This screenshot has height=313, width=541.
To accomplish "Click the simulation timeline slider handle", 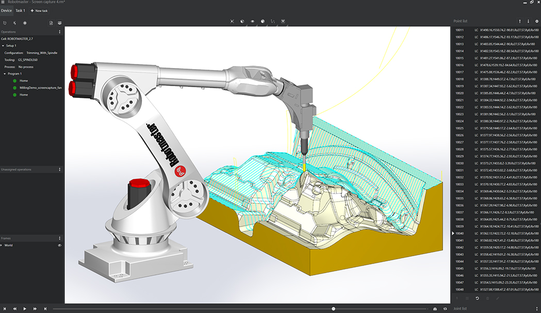I will pos(333,309).
